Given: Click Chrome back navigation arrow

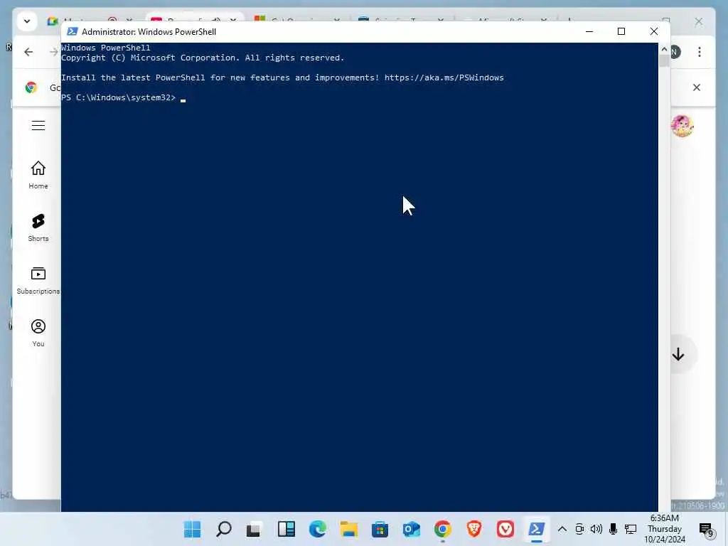Looking at the screenshot, I should (28, 52).
